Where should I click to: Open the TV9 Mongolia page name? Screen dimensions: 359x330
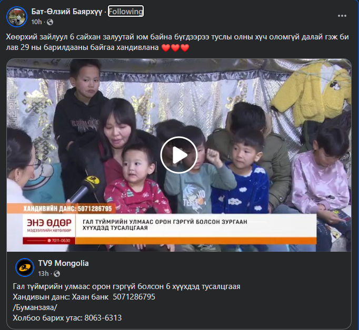pyautogui.click(x=63, y=263)
